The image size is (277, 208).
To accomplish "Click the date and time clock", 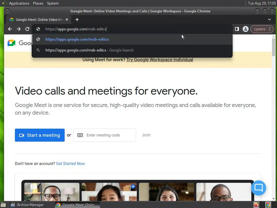I will [262, 3].
